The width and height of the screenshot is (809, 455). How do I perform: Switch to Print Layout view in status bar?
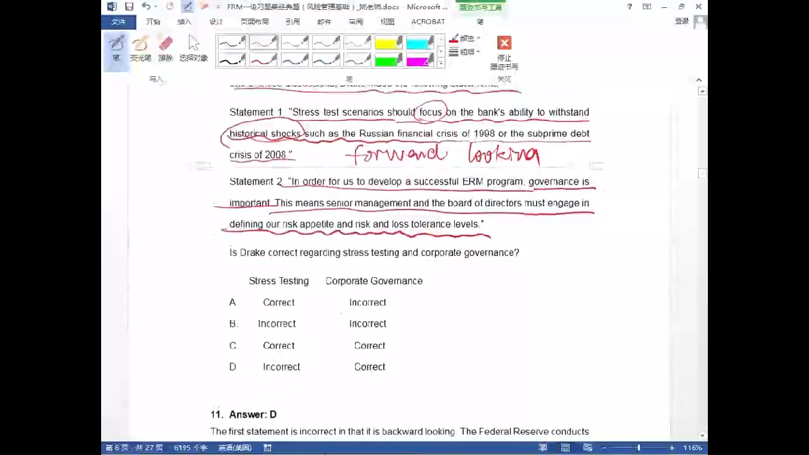coord(565,448)
